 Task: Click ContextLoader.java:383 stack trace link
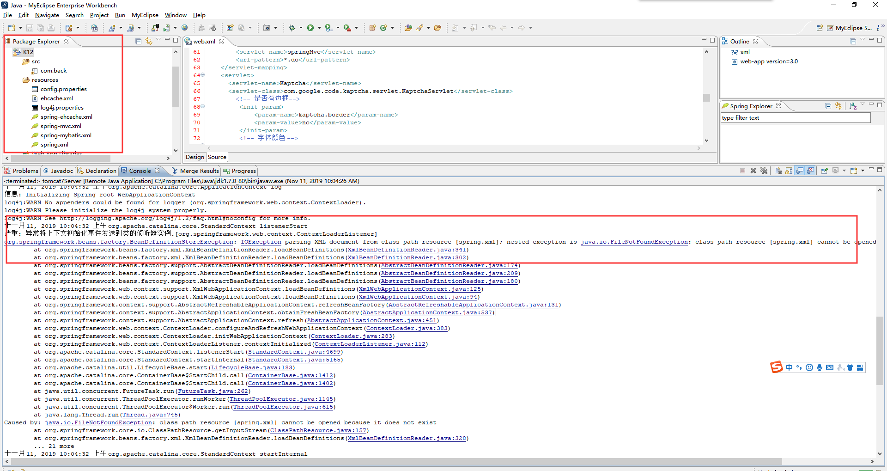[407, 328]
